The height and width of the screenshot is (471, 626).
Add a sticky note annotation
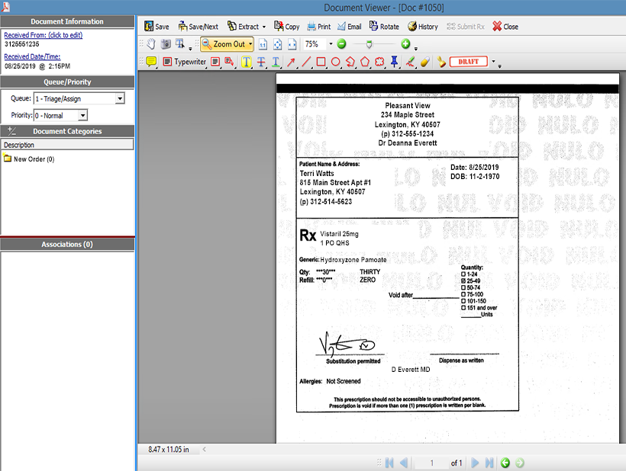(150, 62)
